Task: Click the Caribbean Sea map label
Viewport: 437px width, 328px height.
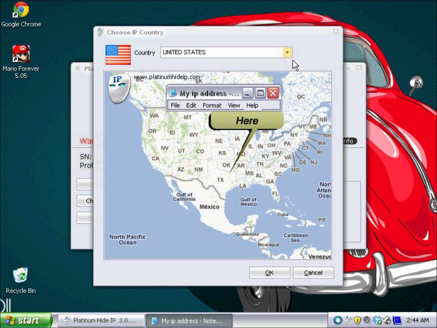Action: pos(295,238)
